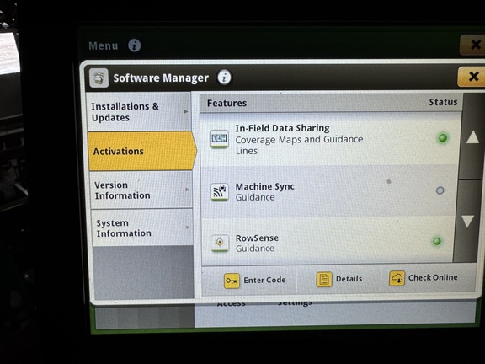Click Guidance subtitle under RowSense
Viewport: 485px width, 364px height.
tap(255, 249)
